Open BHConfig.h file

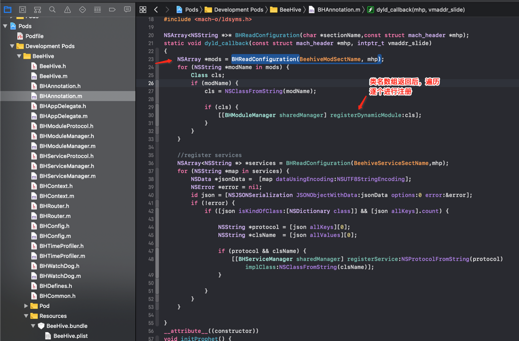tap(54, 225)
